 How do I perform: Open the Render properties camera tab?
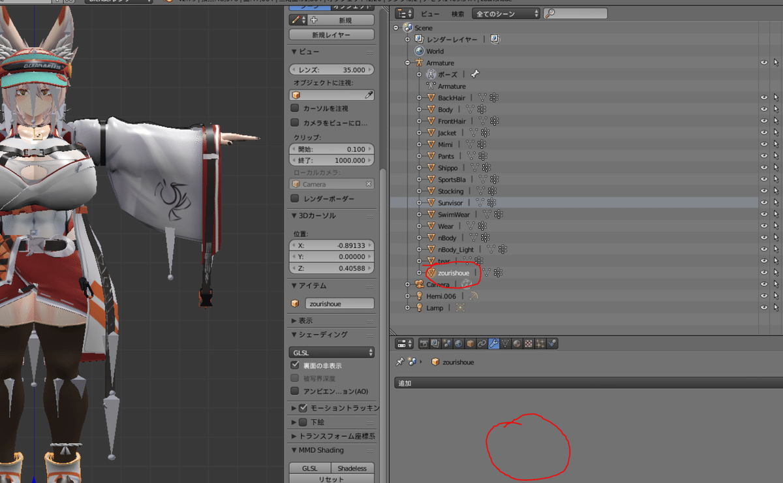pyautogui.click(x=423, y=343)
